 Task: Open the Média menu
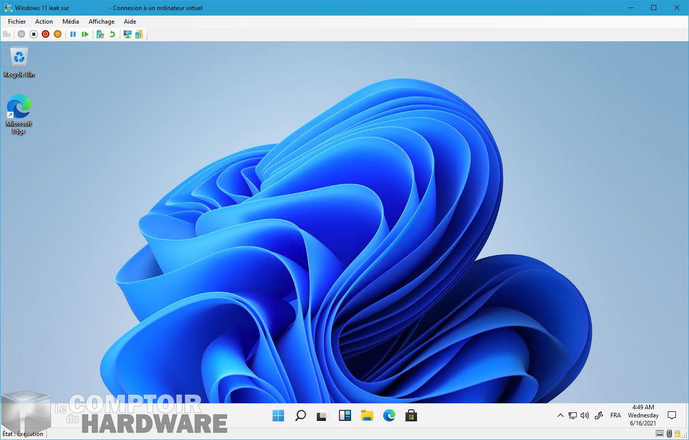(71, 22)
